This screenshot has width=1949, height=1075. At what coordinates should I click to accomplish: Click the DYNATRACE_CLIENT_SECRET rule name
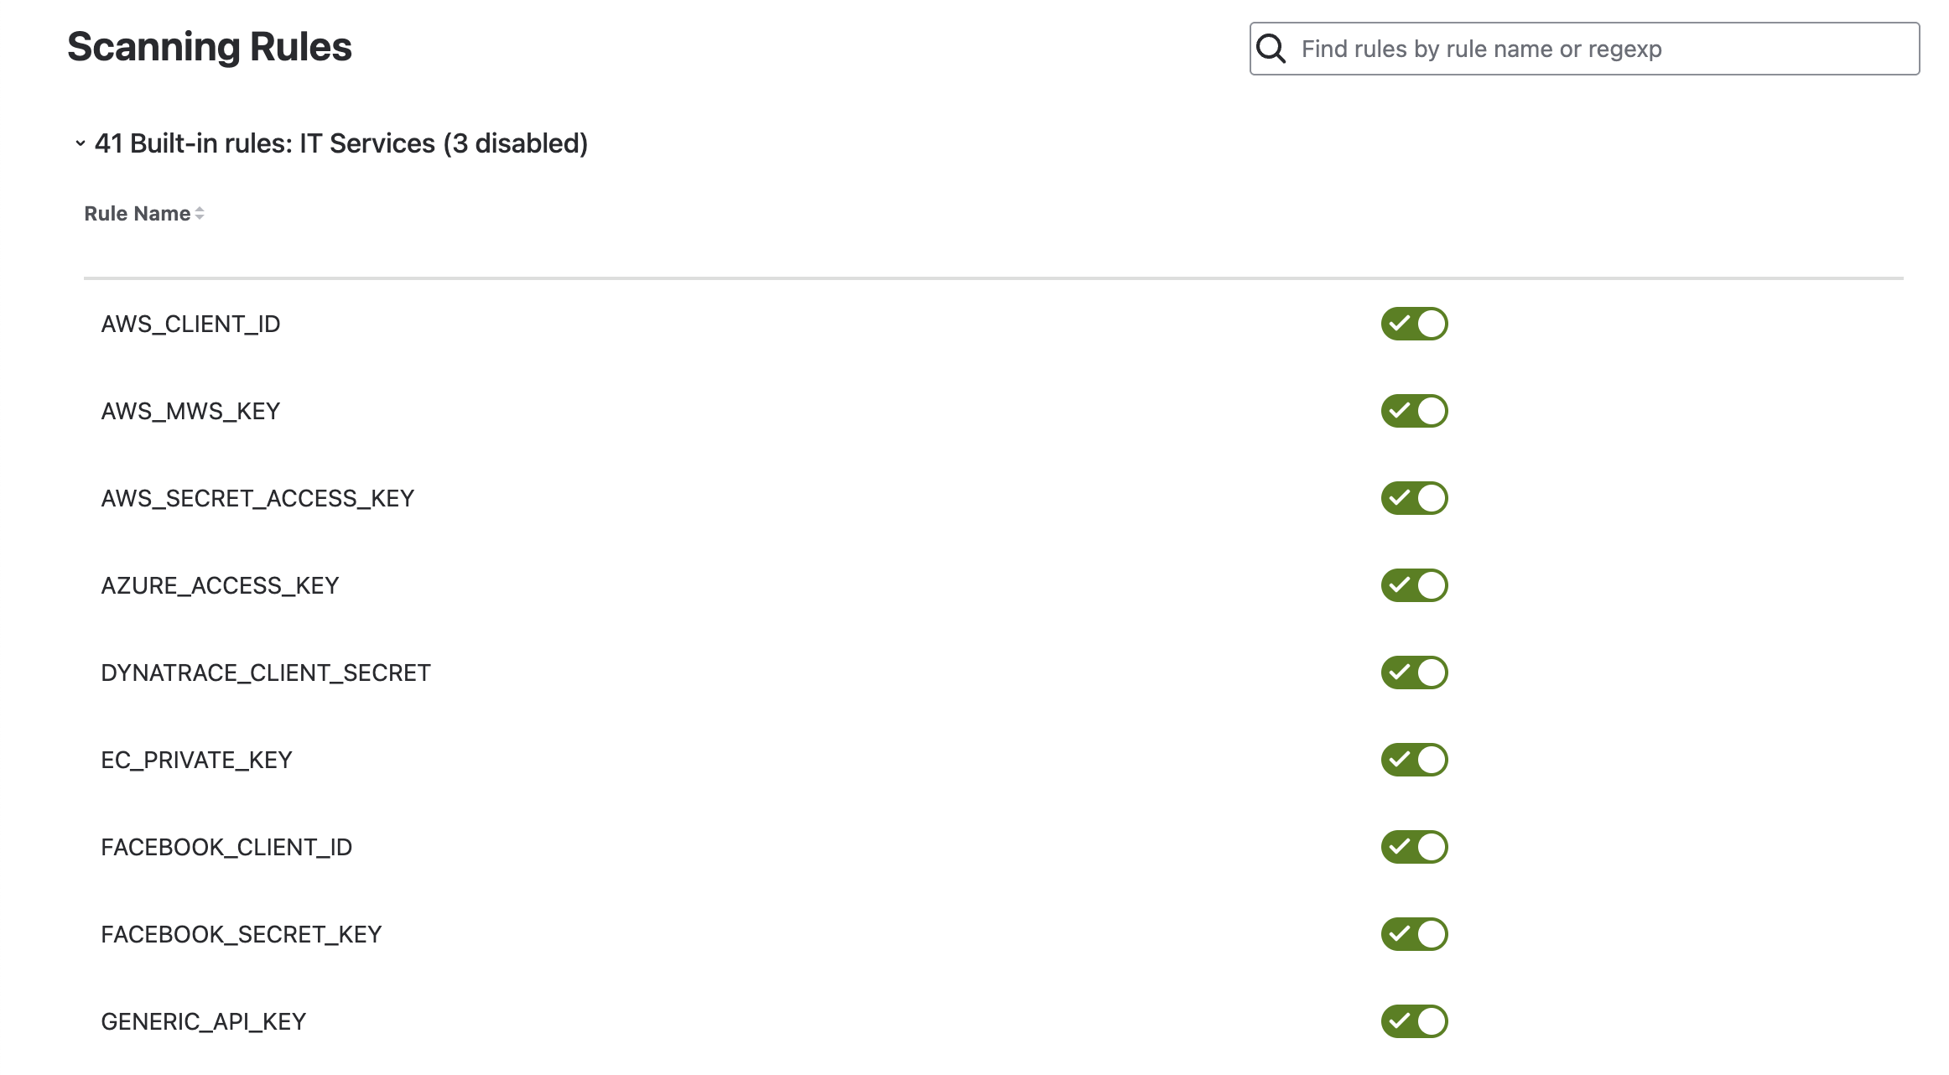coord(265,673)
